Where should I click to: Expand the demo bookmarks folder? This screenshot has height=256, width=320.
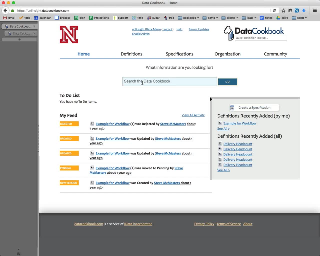pyautogui.click(x=210, y=18)
